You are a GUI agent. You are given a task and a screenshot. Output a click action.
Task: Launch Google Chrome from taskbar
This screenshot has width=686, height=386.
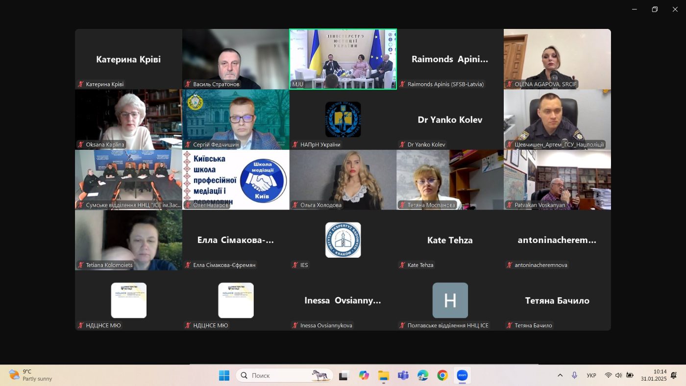pos(442,375)
